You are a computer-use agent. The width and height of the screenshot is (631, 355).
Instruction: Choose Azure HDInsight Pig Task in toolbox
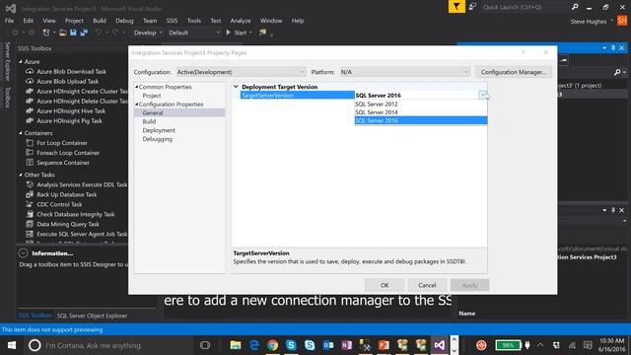point(69,120)
